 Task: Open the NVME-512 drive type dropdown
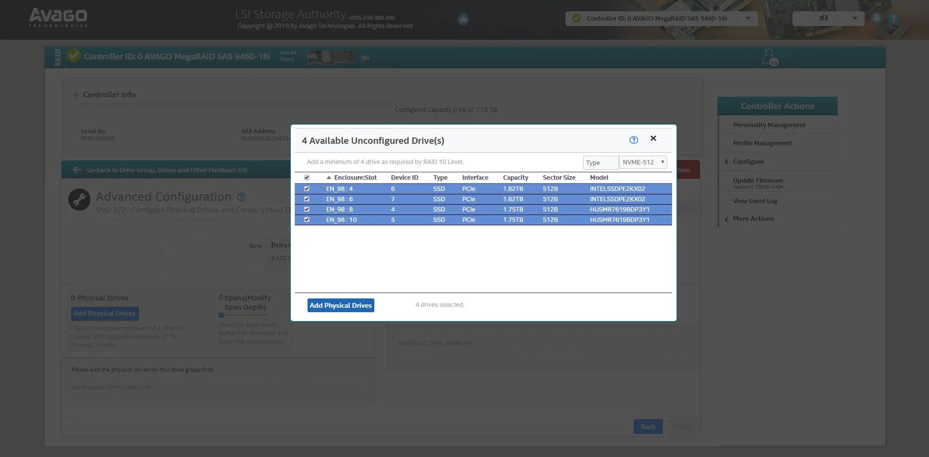(643, 162)
